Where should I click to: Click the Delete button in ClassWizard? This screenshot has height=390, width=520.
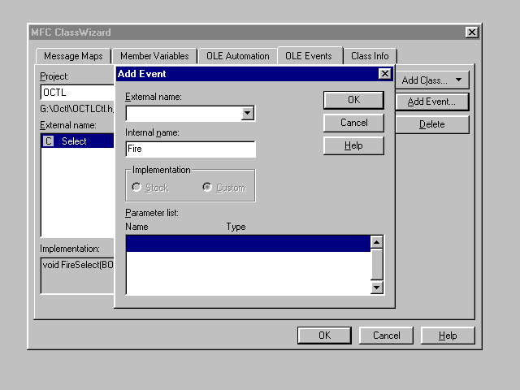pos(432,124)
